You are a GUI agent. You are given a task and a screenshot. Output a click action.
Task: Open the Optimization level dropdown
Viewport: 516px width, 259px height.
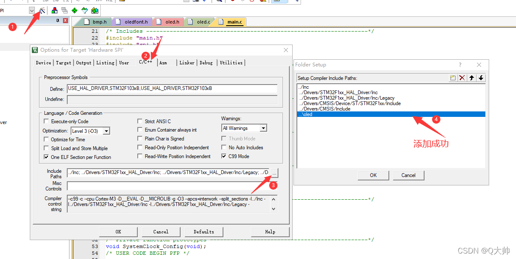click(x=106, y=131)
